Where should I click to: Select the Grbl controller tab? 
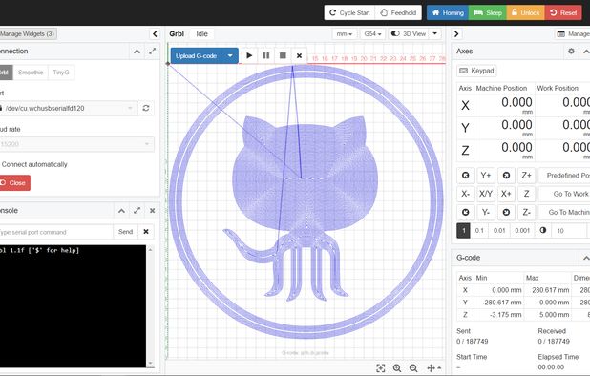[x=6, y=73]
